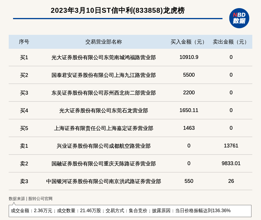Select the 卖3 row label

click(24, 181)
